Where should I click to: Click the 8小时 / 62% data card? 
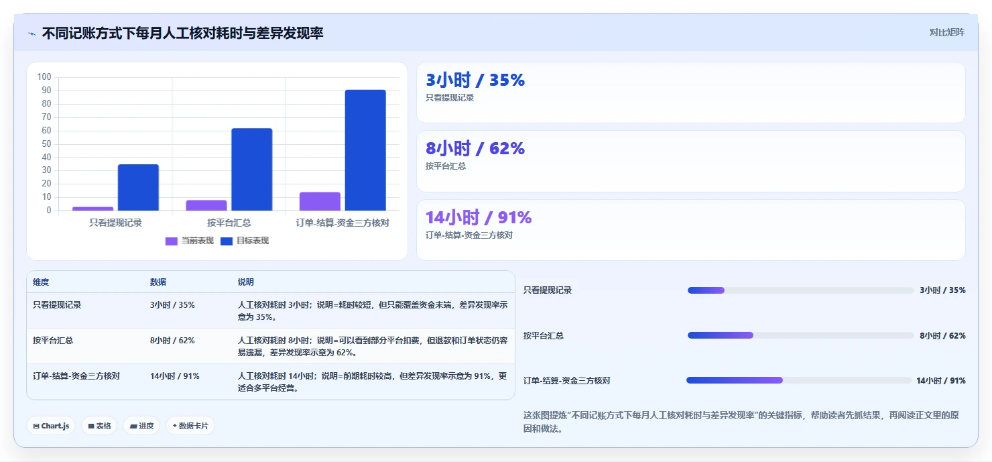pos(691,161)
